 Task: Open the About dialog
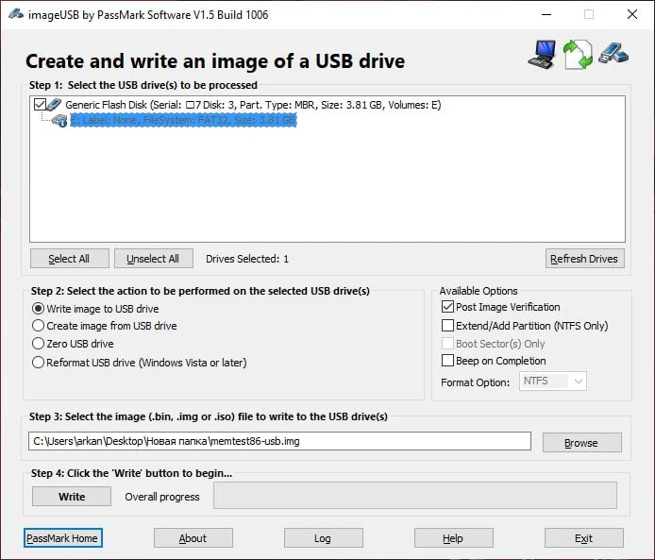pyautogui.click(x=193, y=538)
